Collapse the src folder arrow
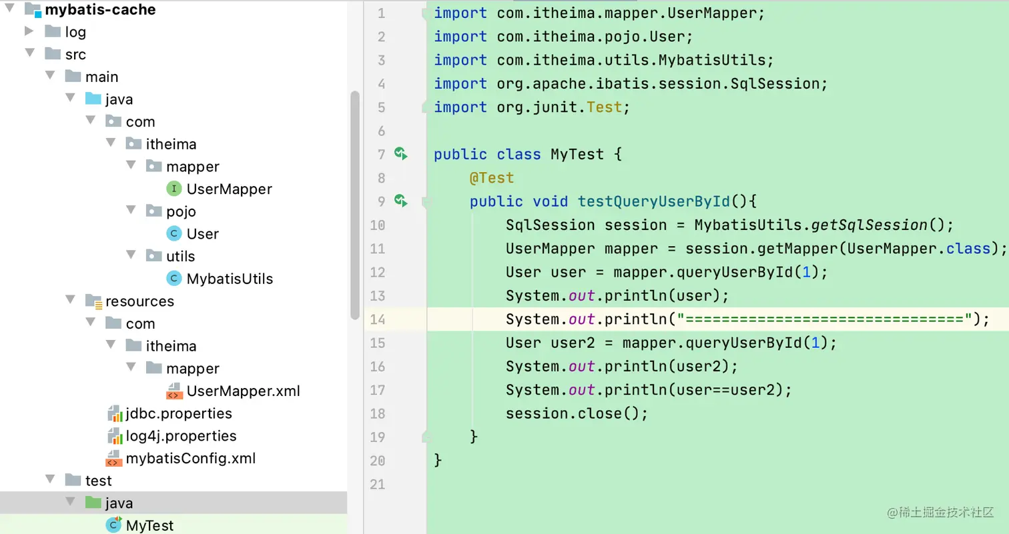The height and width of the screenshot is (534, 1009). tap(29, 53)
